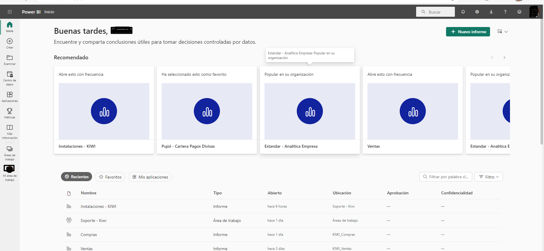The width and height of the screenshot is (544, 251).
Task: Open Aplicaciones in the sidebar
Action: 10,97
